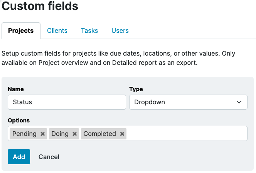256x173 pixels.
Task: Open the Users tab
Action: point(120,31)
